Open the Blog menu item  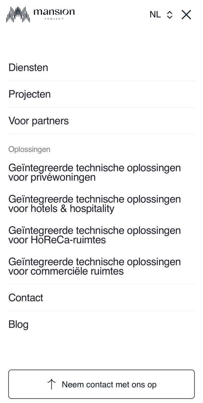click(19, 324)
